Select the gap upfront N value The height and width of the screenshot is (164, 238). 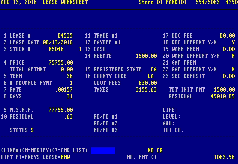coord(233,69)
